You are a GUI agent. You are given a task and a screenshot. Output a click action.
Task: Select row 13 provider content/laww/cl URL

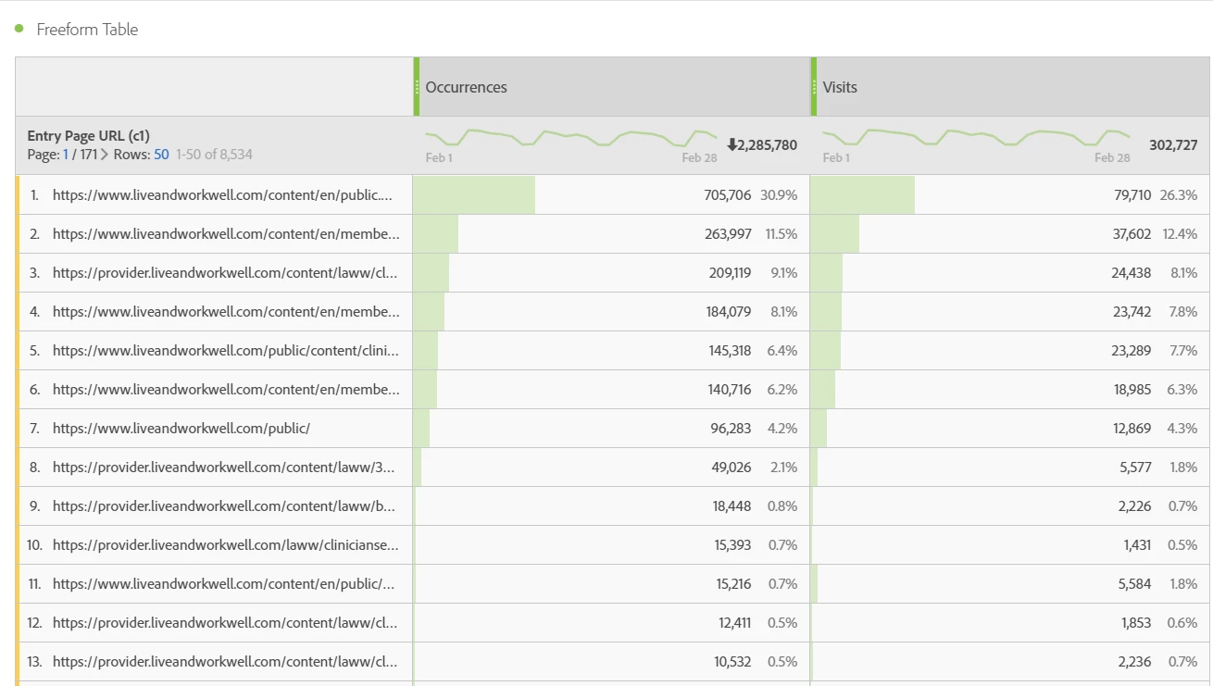[225, 662]
